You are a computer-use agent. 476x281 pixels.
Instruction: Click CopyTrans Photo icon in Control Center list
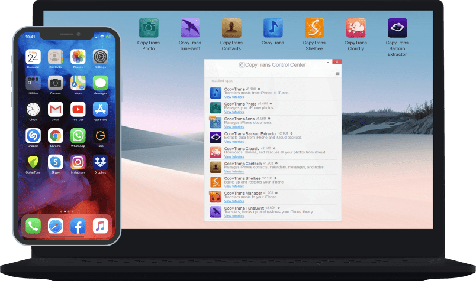pos(216,107)
